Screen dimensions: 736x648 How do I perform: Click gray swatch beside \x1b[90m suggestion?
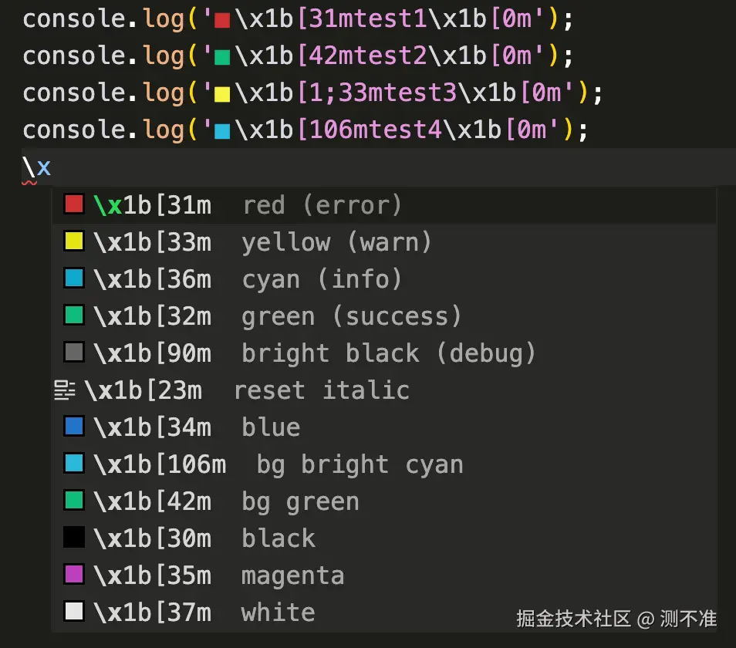point(74,353)
